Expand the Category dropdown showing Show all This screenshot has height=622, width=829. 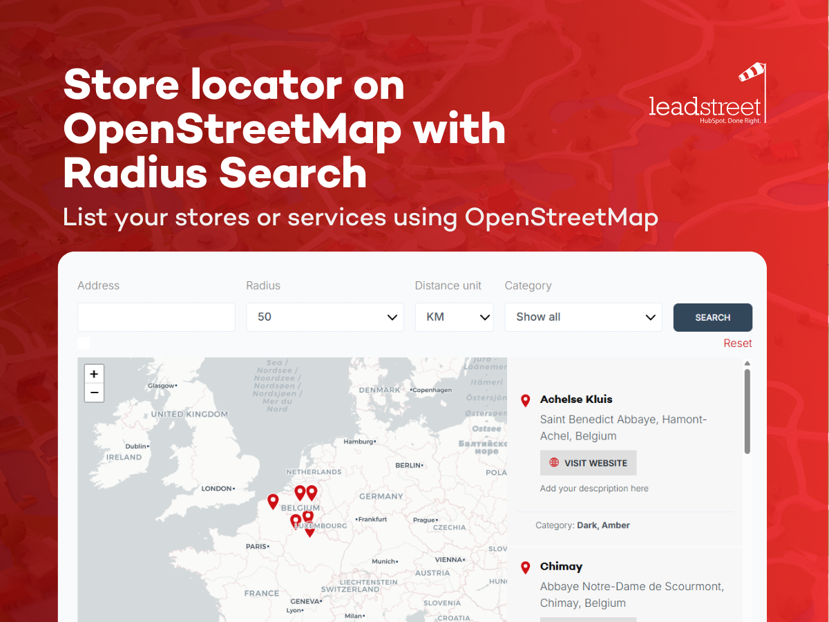(x=583, y=317)
